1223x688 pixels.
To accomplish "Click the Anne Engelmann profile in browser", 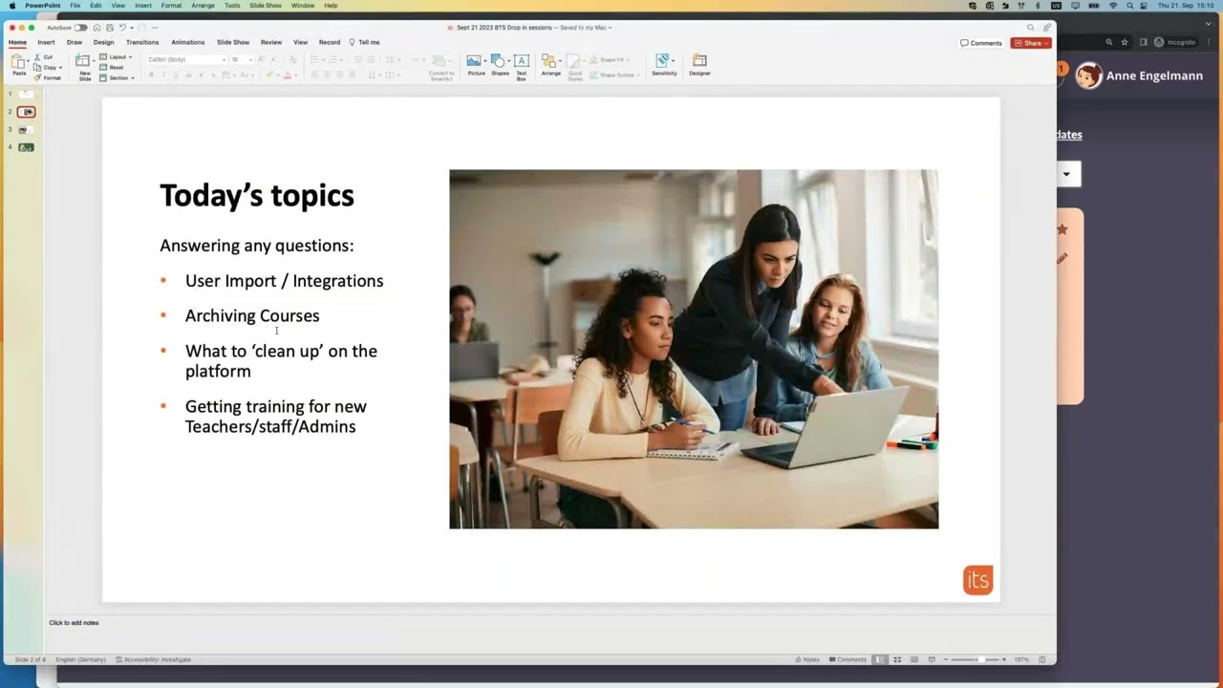I will click(1139, 75).
